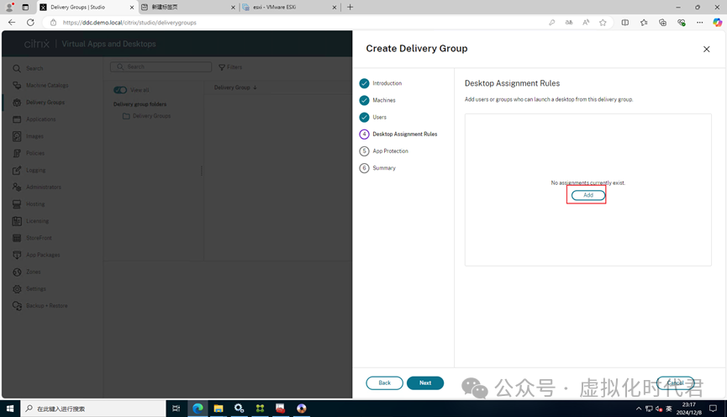Open Applications in the sidebar

pyautogui.click(x=34, y=119)
